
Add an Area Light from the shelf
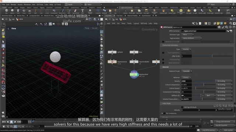[146, 11]
